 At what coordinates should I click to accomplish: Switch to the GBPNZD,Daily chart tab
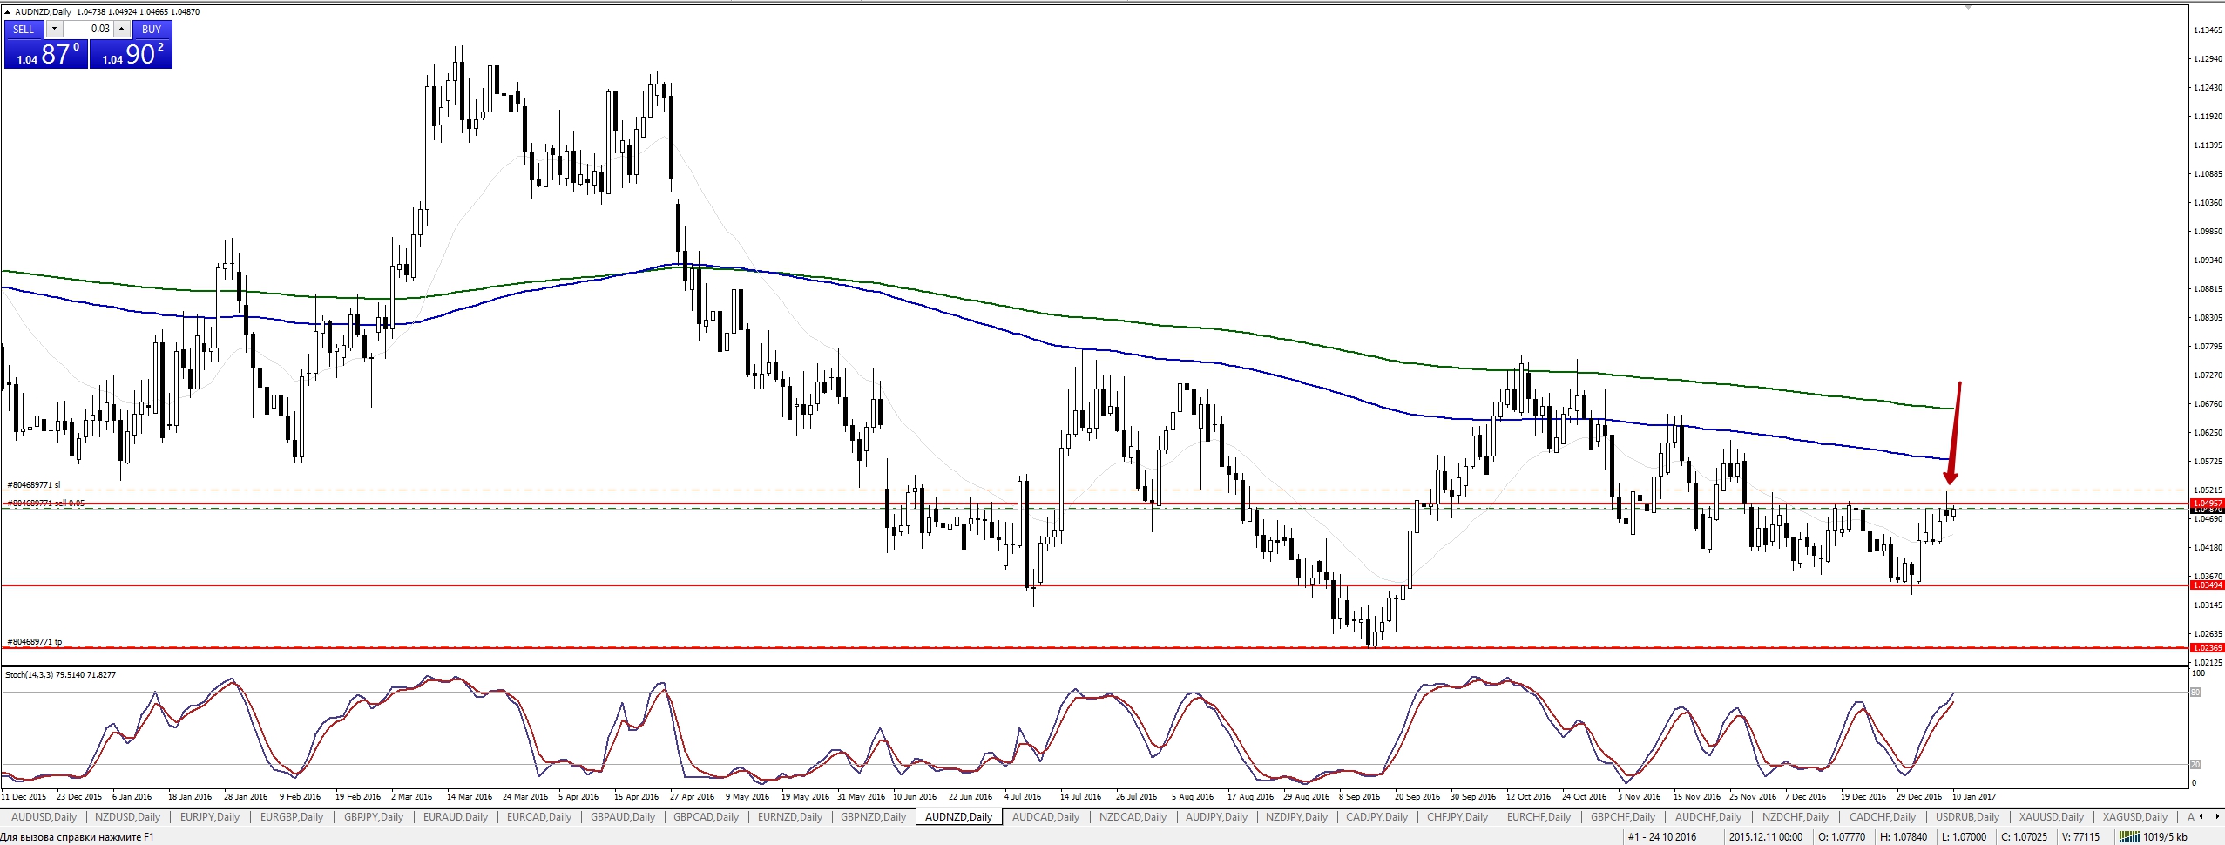[874, 817]
